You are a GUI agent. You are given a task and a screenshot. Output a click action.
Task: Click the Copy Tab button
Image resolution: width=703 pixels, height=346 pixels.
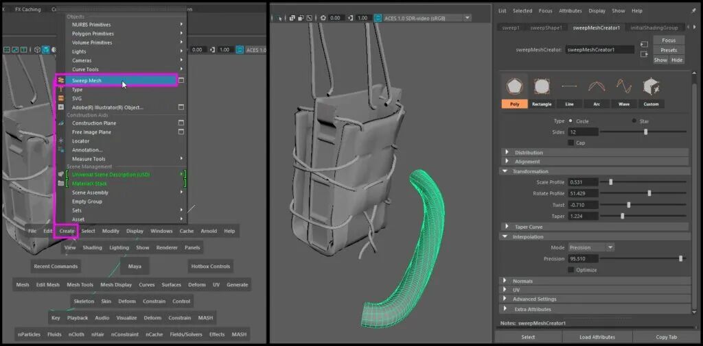pyautogui.click(x=665, y=337)
